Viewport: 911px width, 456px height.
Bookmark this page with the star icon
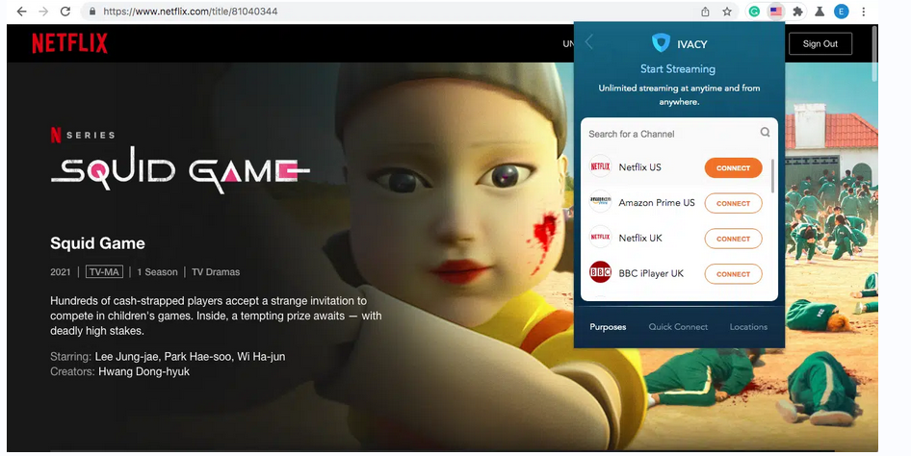[727, 12]
